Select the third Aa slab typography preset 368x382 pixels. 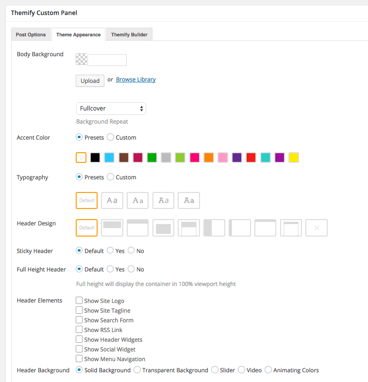point(163,201)
